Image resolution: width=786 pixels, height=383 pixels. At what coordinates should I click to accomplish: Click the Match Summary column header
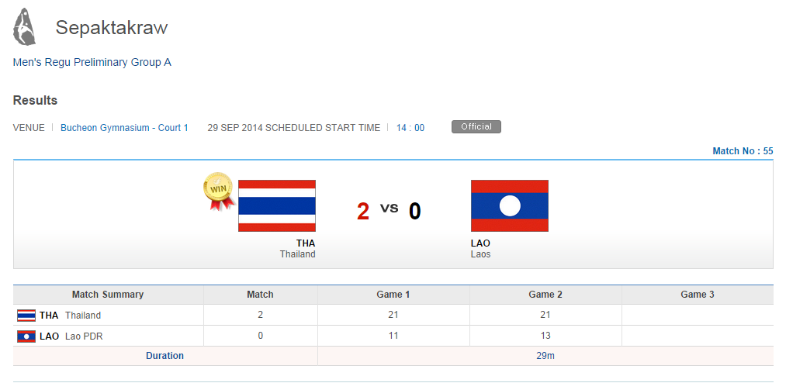pos(108,295)
